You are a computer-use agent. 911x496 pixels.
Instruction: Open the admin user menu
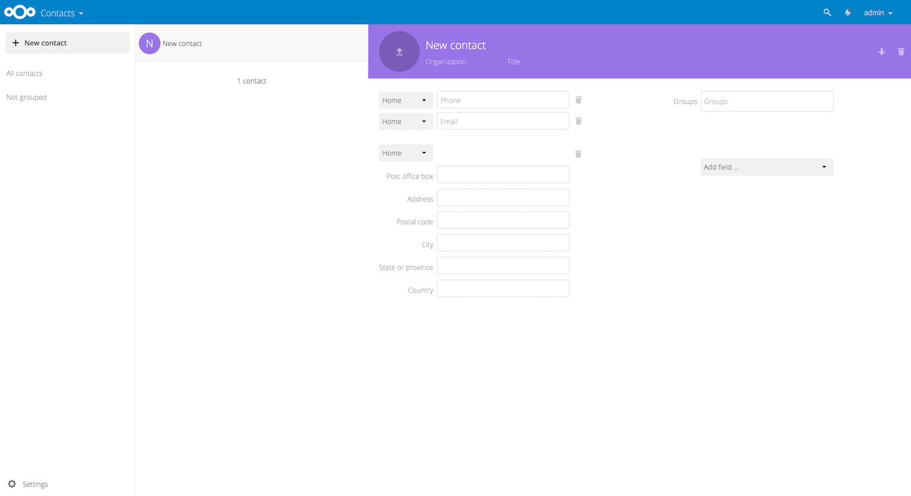click(x=877, y=13)
